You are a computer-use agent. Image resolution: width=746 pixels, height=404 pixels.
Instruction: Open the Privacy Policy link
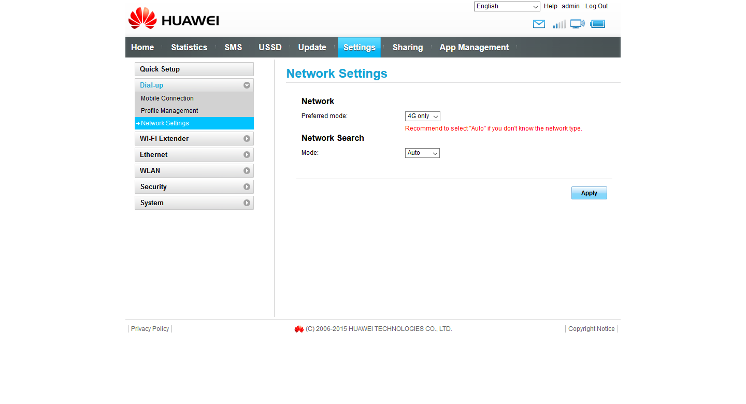pos(150,329)
